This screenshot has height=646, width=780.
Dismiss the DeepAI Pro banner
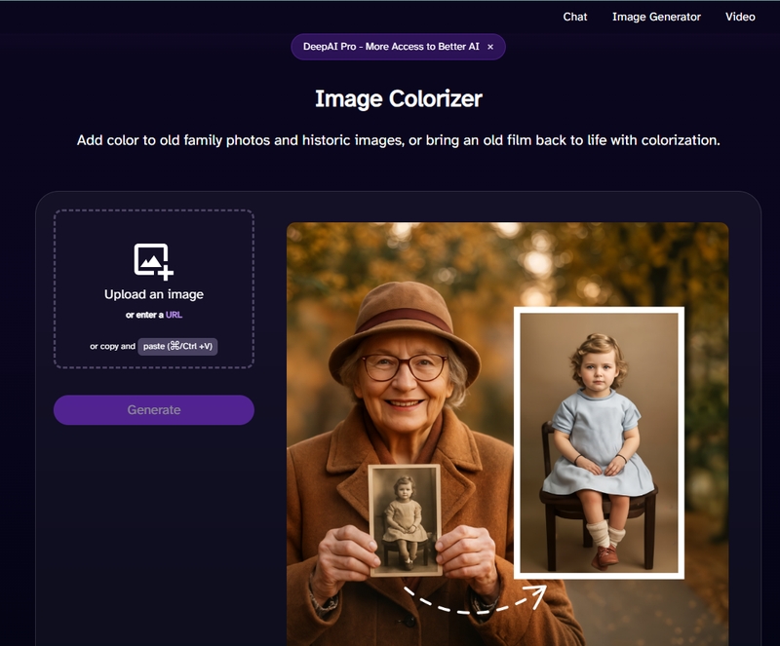490,47
